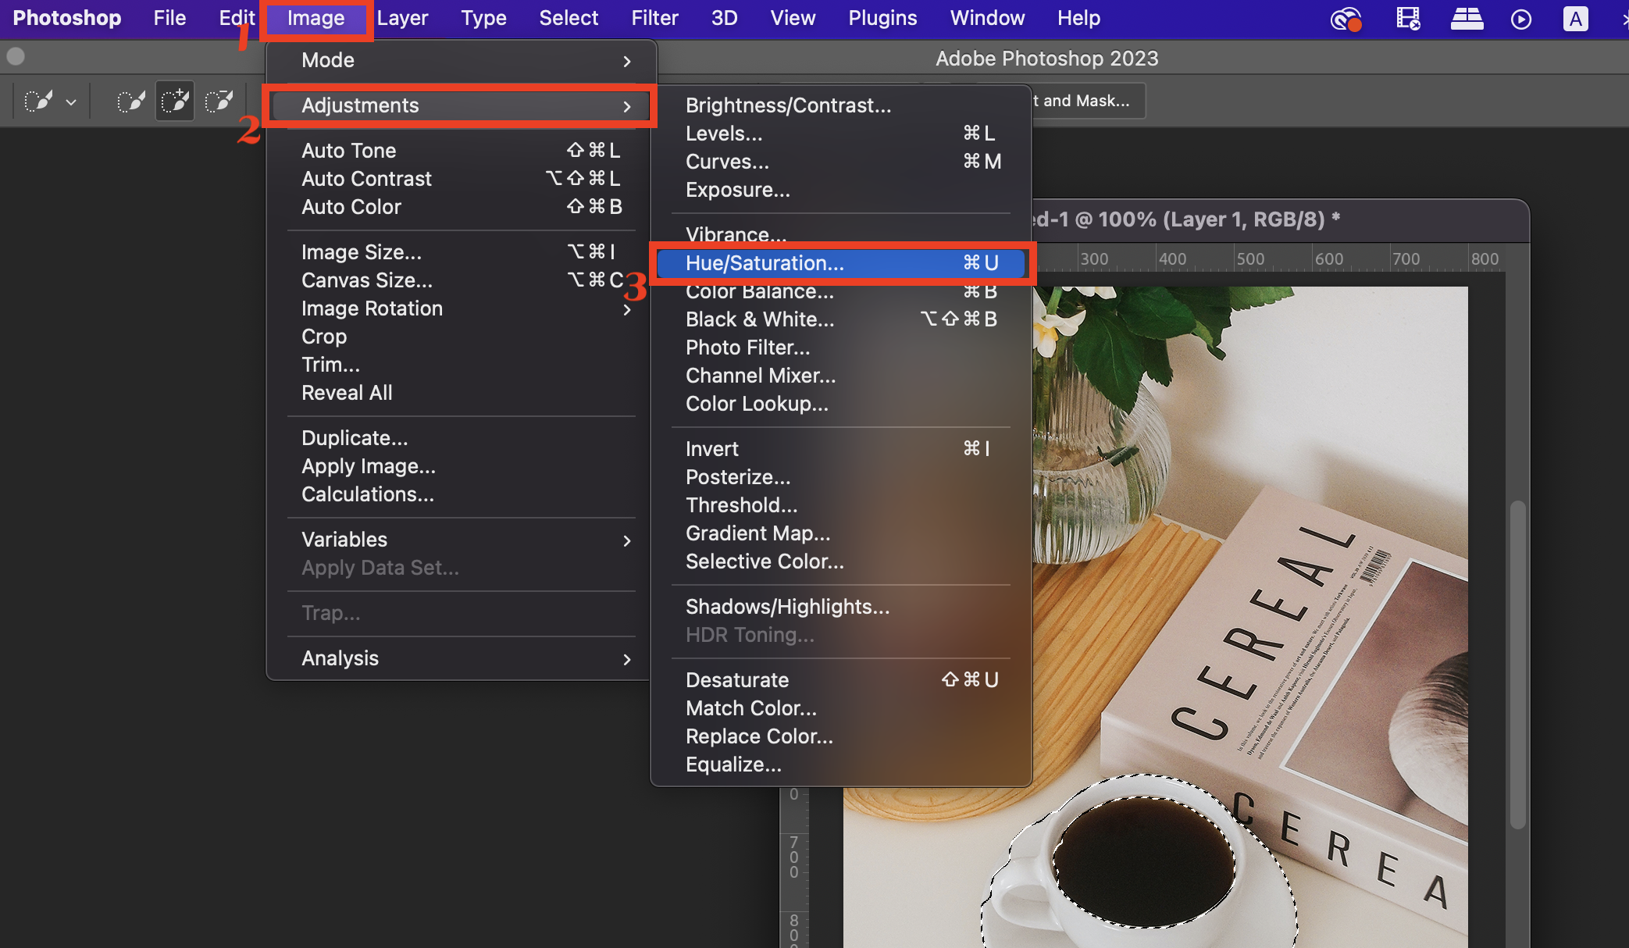Click the film strip menu bar icon
This screenshot has width=1629, height=948.
point(1408,19)
